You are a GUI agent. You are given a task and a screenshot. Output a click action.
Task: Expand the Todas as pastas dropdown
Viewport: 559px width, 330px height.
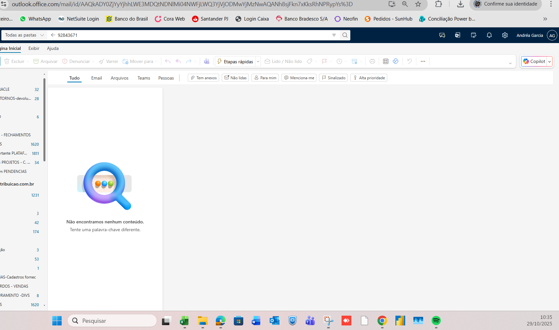pyautogui.click(x=24, y=35)
